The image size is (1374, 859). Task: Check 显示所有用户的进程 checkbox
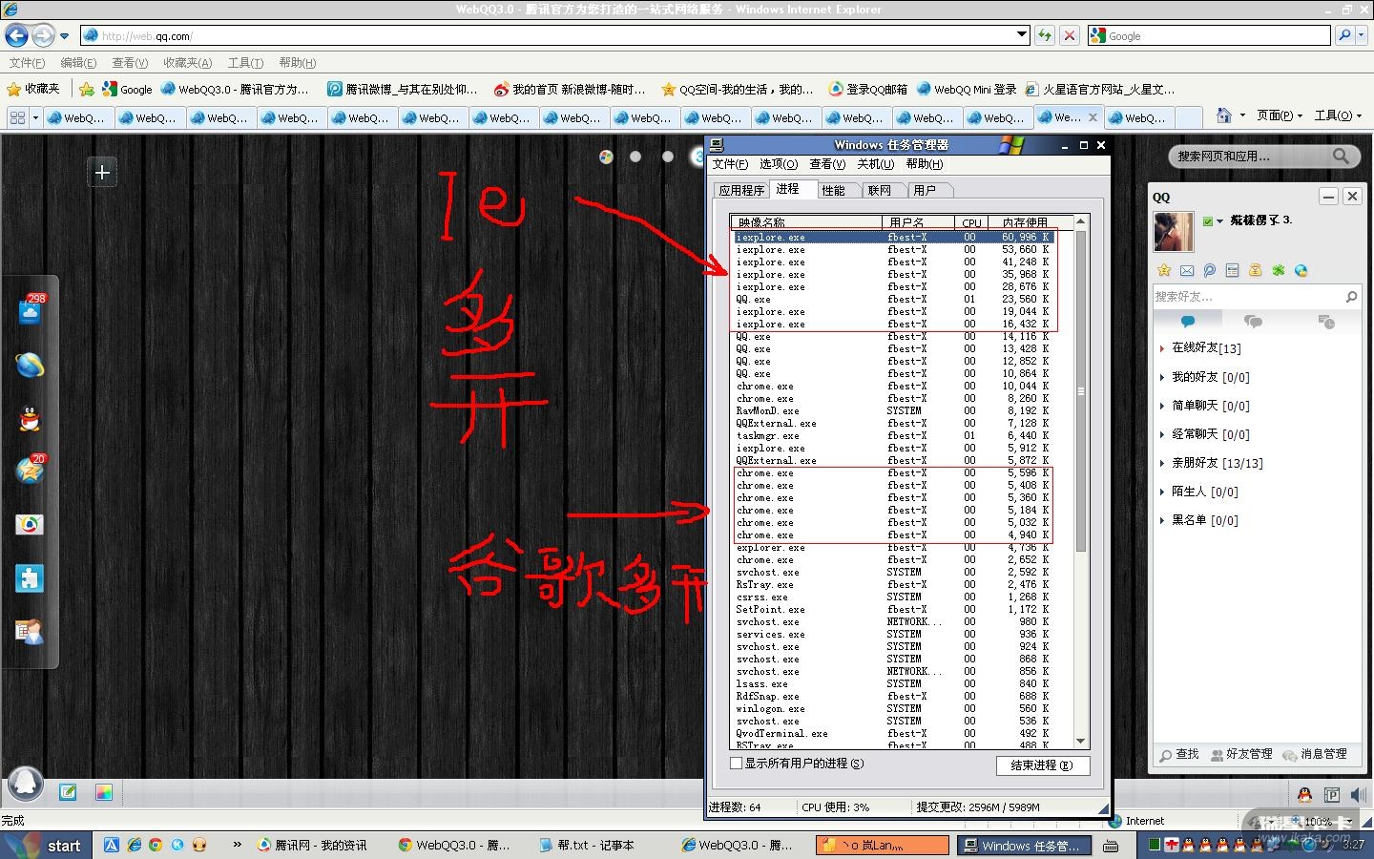click(737, 764)
